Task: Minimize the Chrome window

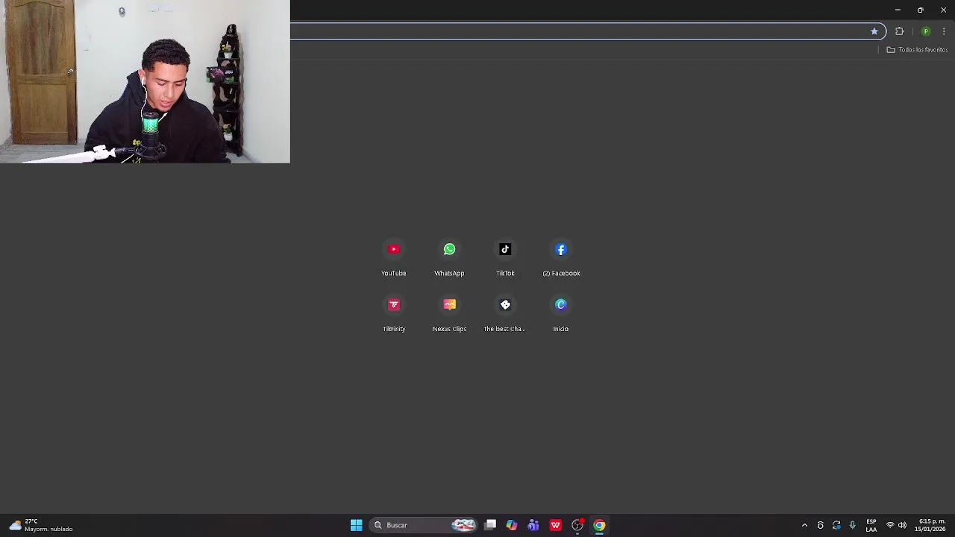Action: coord(898,10)
